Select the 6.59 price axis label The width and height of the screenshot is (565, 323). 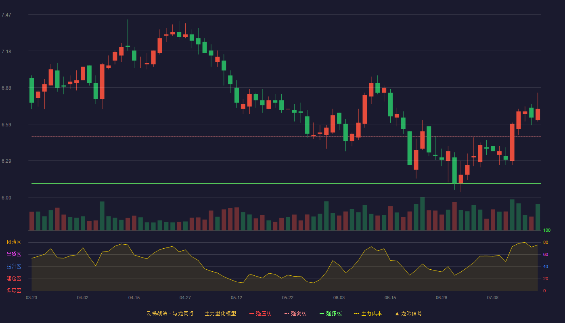click(6, 125)
